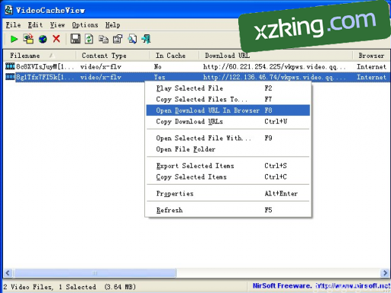Open the File menu

(13, 25)
